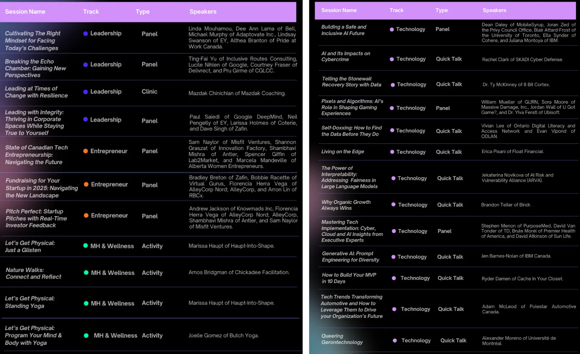Click Session Name header in left table
580x354 pixels.
25,12
